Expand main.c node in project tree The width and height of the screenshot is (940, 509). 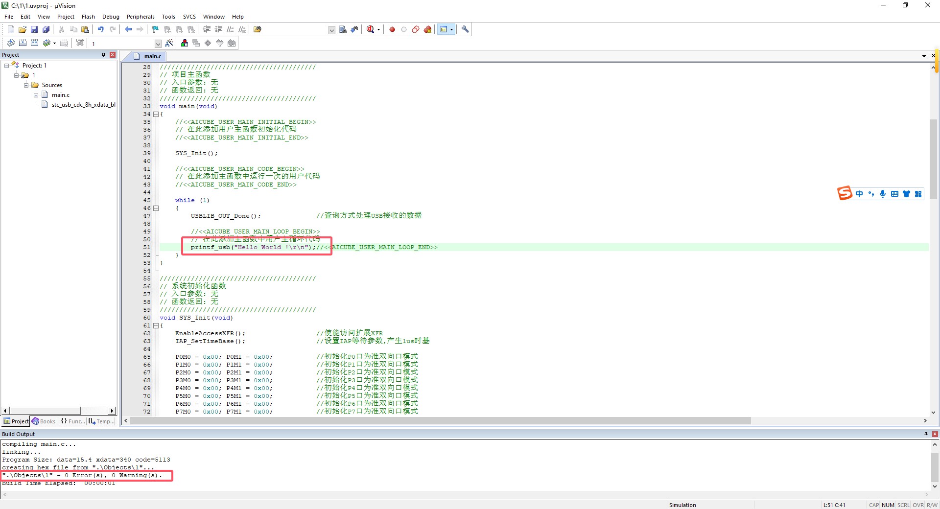36,95
